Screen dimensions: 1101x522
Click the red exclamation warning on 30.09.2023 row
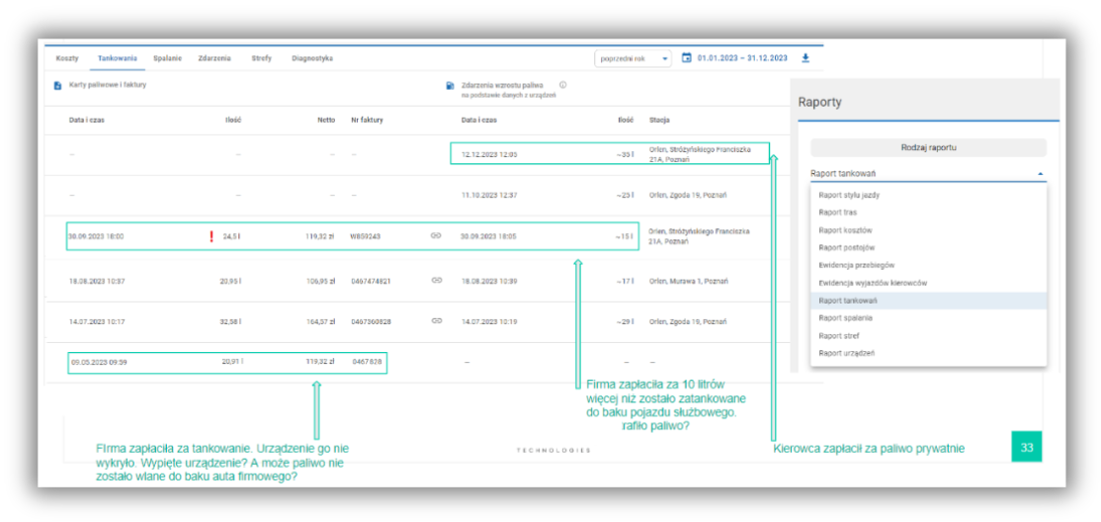coord(211,236)
